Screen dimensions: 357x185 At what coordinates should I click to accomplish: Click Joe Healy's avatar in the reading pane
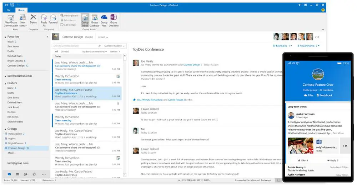point(136,63)
